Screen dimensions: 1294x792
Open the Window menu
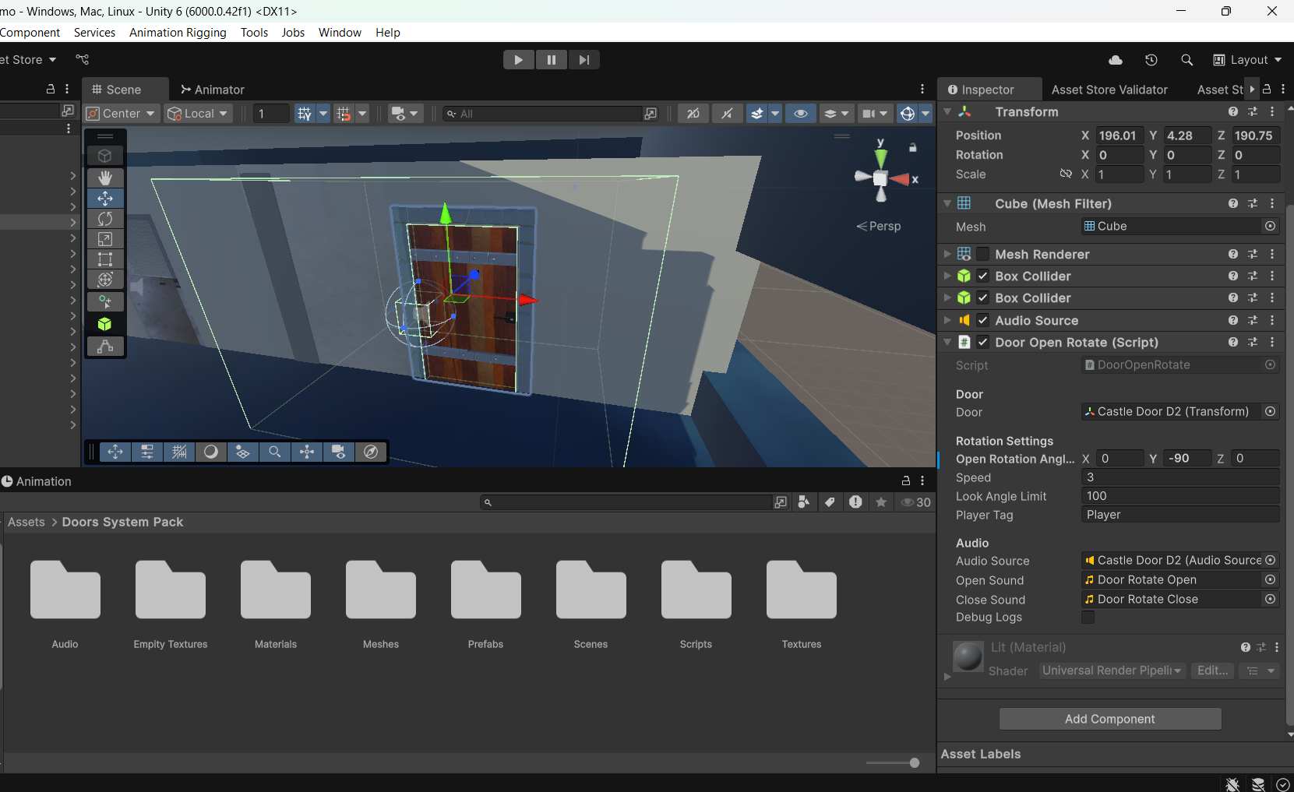(340, 32)
